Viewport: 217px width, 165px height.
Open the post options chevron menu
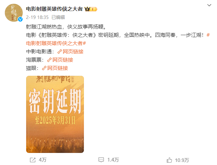click(209, 5)
